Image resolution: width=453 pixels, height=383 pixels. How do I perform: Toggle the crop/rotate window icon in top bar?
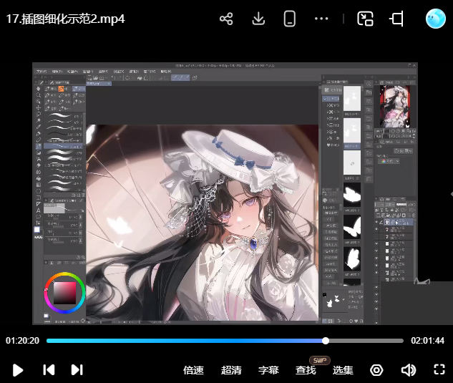[397, 19]
